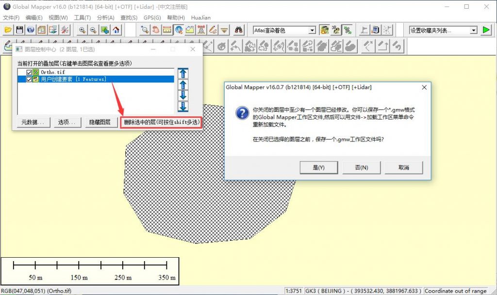Click the Open Data File folder icon

pyautogui.click(x=8, y=30)
